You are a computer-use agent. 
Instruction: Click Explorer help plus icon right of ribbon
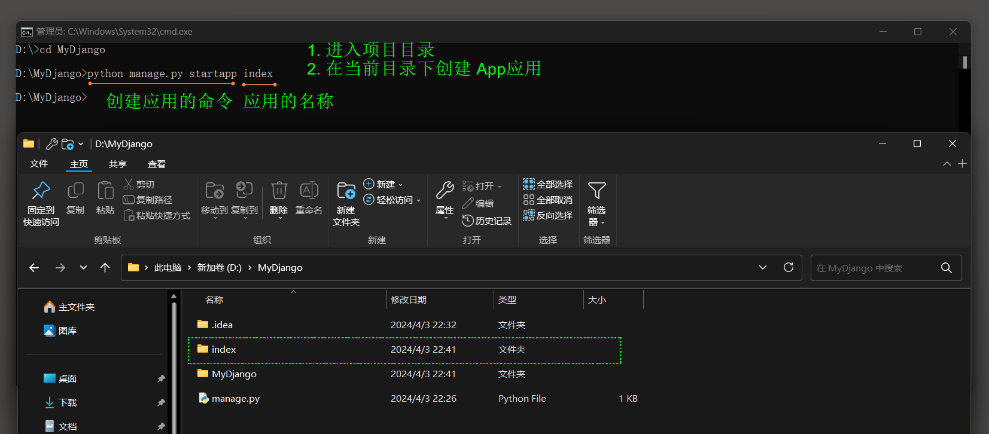tap(962, 164)
